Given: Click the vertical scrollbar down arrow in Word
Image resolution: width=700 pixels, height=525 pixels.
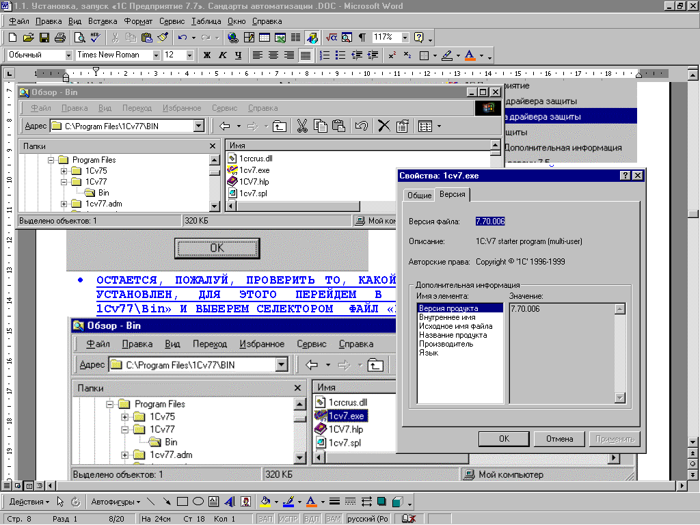Looking at the screenshot, I should pos(692,442).
